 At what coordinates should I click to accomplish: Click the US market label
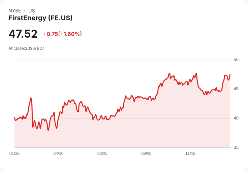(32, 11)
